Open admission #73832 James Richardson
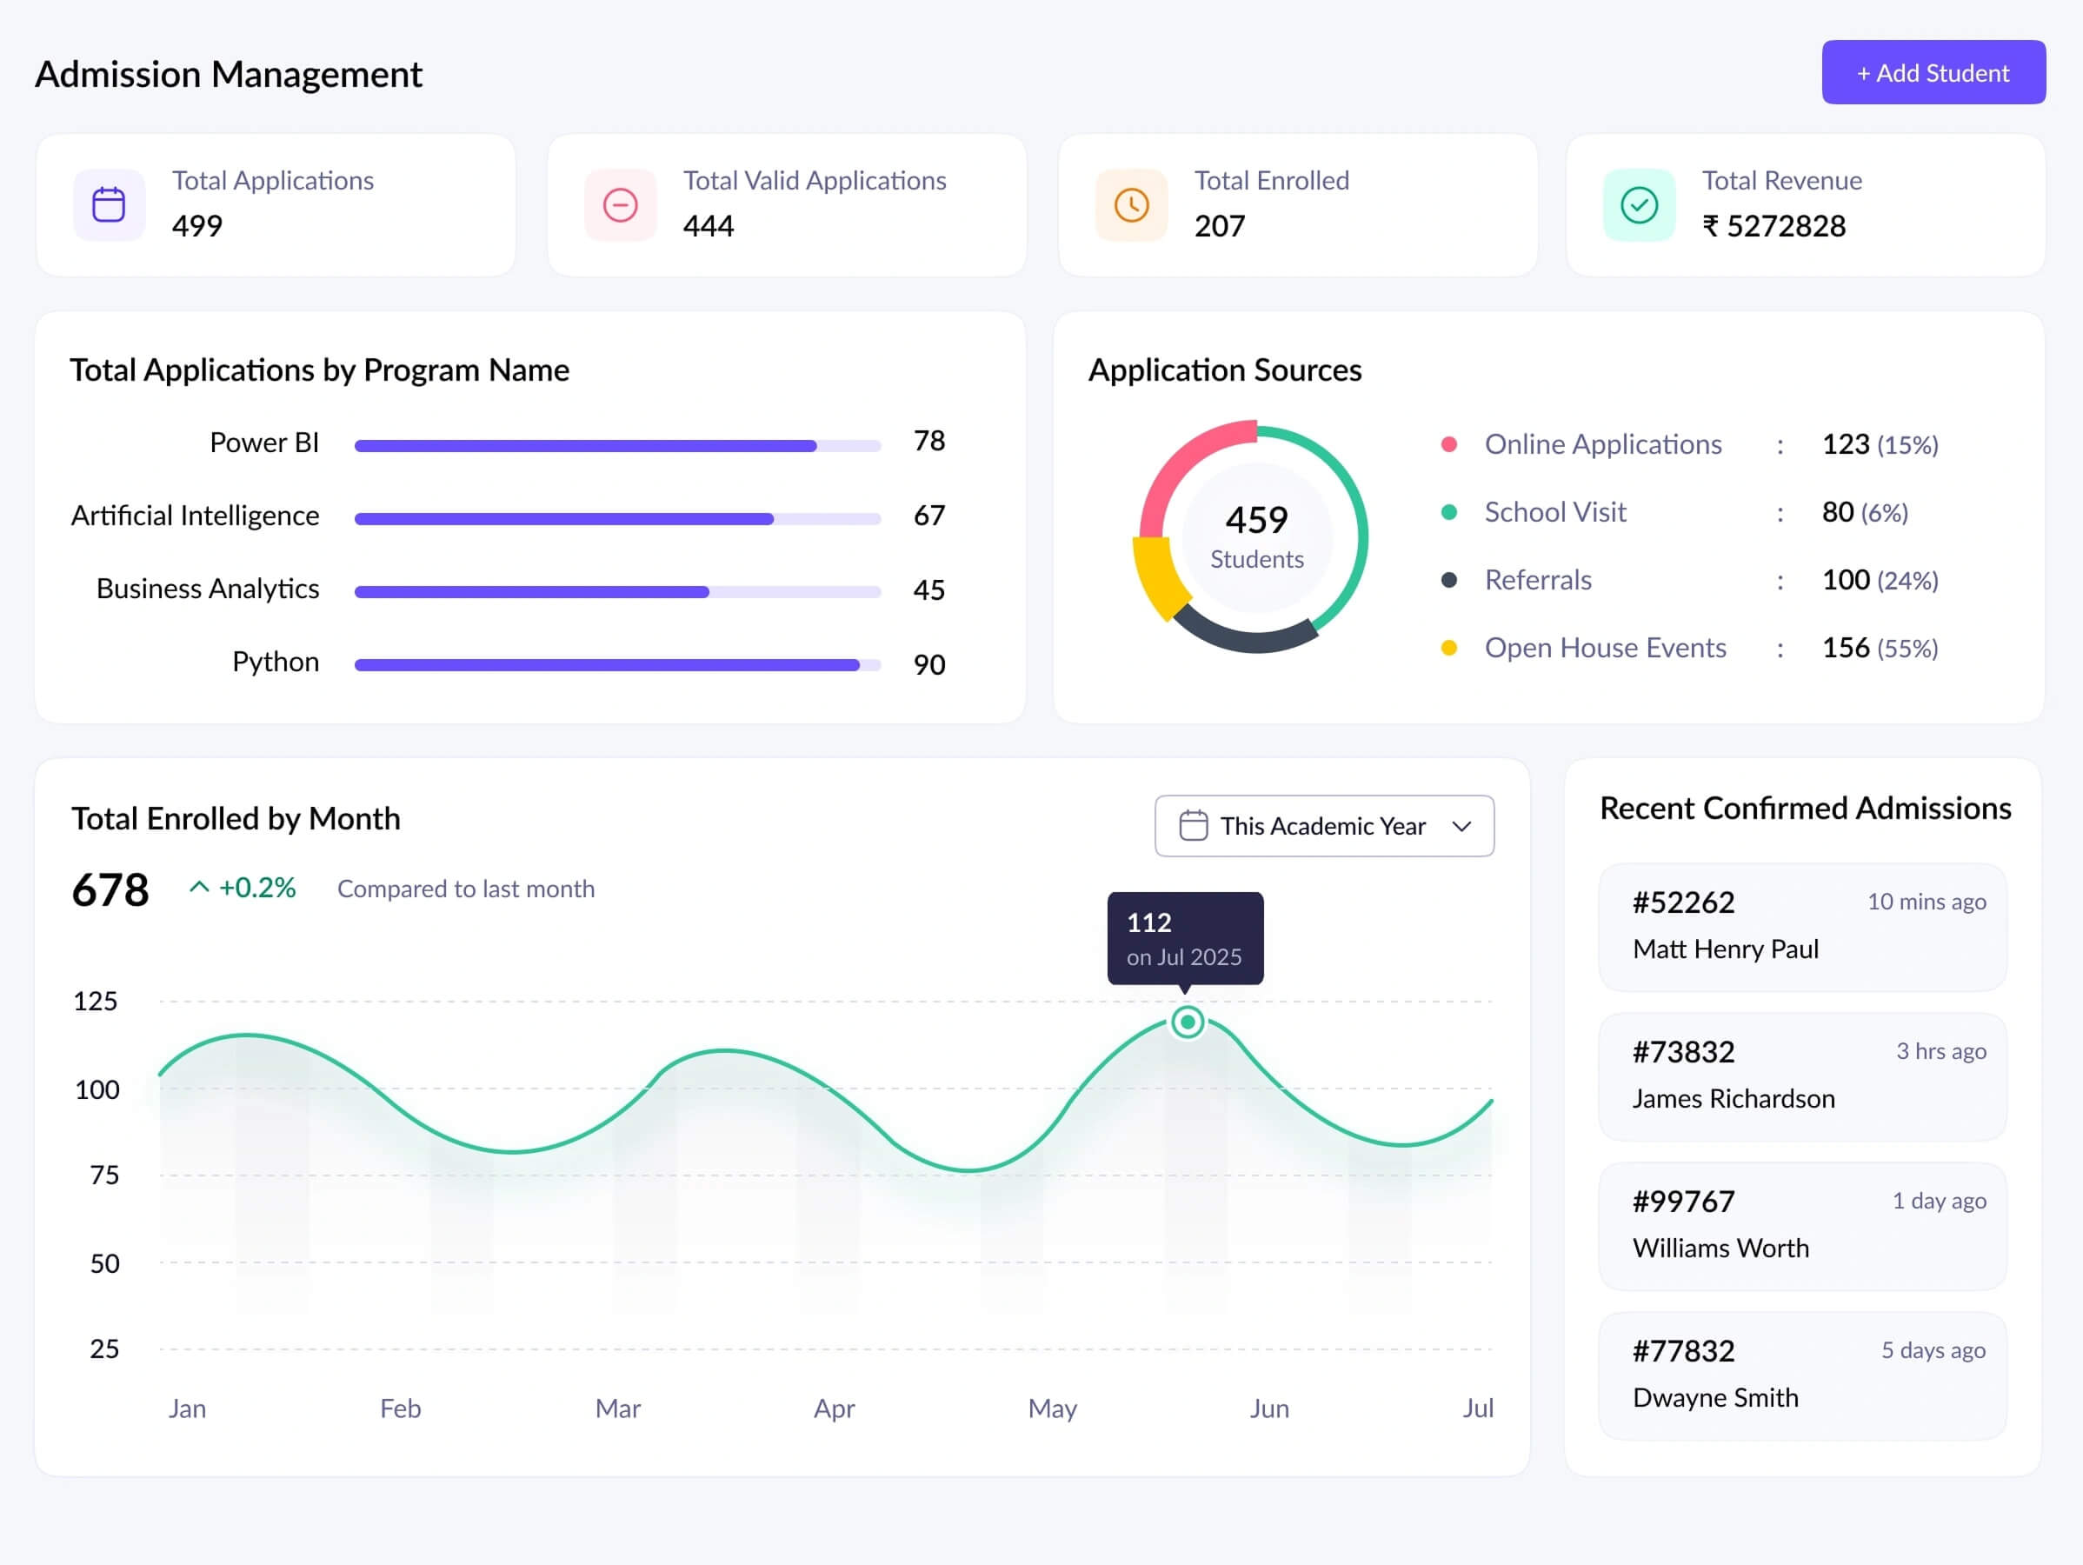The image size is (2083, 1565). [1801, 1076]
